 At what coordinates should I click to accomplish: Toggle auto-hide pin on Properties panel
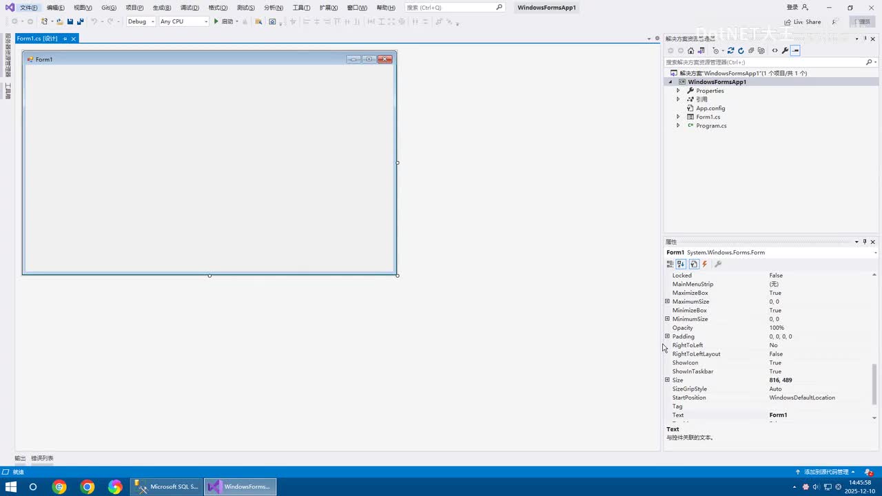(x=865, y=242)
